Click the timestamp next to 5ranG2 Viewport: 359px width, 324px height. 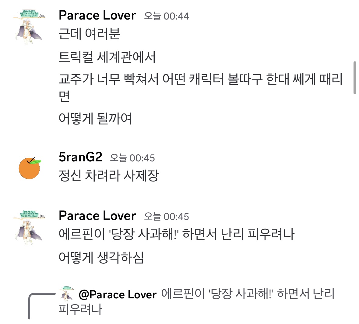pos(132,158)
